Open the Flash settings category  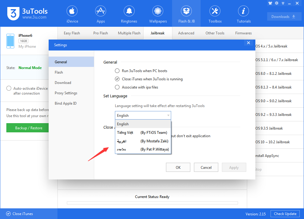pos(71,72)
